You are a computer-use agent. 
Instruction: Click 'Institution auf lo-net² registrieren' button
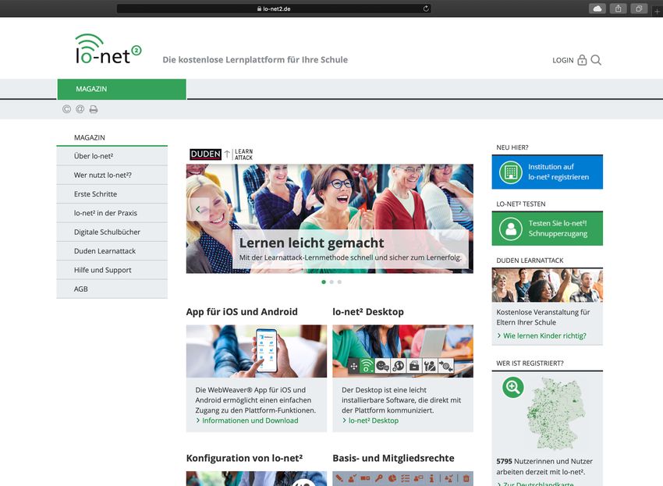547,172
